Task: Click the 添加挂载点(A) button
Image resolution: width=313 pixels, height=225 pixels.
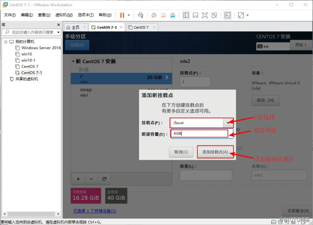Action: [x=215, y=152]
